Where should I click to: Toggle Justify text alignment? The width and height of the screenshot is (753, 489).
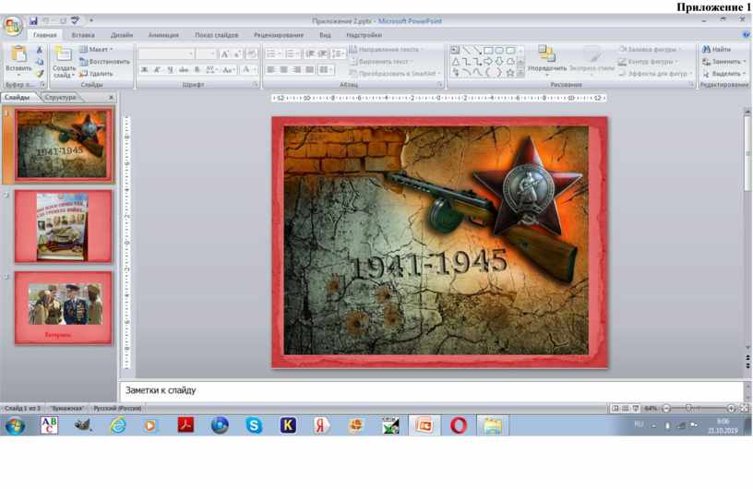310,70
